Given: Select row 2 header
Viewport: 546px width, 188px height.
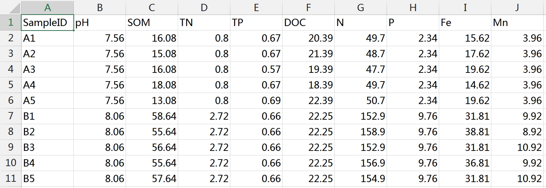Looking at the screenshot, I should [x=10, y=38].
